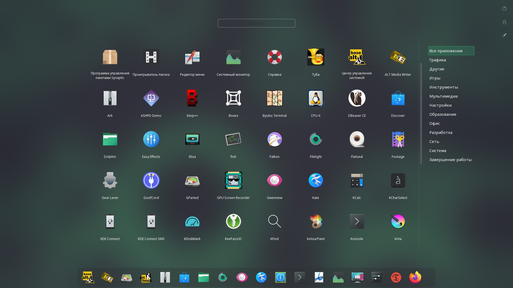Screen dimensions: 513x288
Task: Start the DBeaver CE application
Action: (357, 98)
